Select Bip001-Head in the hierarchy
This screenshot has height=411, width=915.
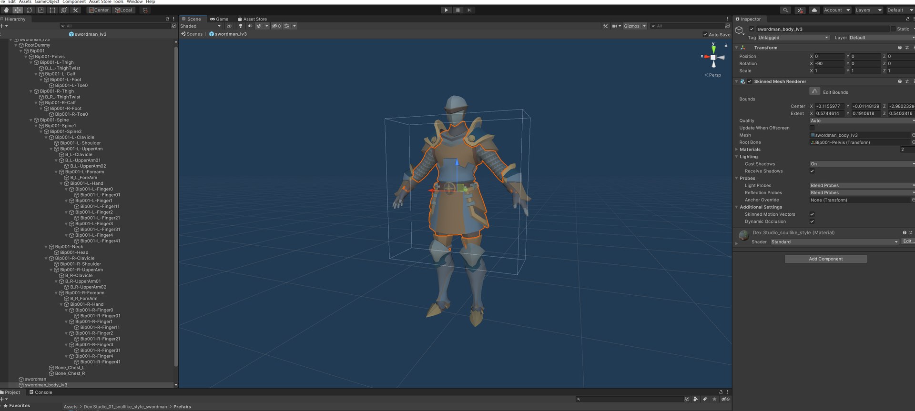pos(74,252)
